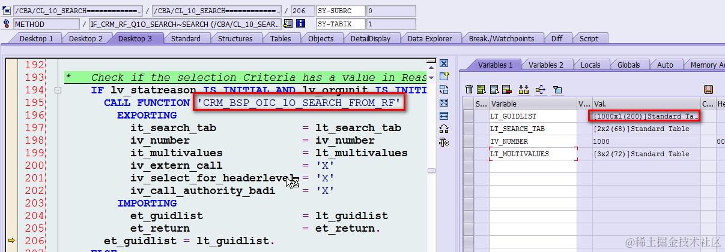
Task: Click the METHOD event type field
Action: click(x=46, y=24)
